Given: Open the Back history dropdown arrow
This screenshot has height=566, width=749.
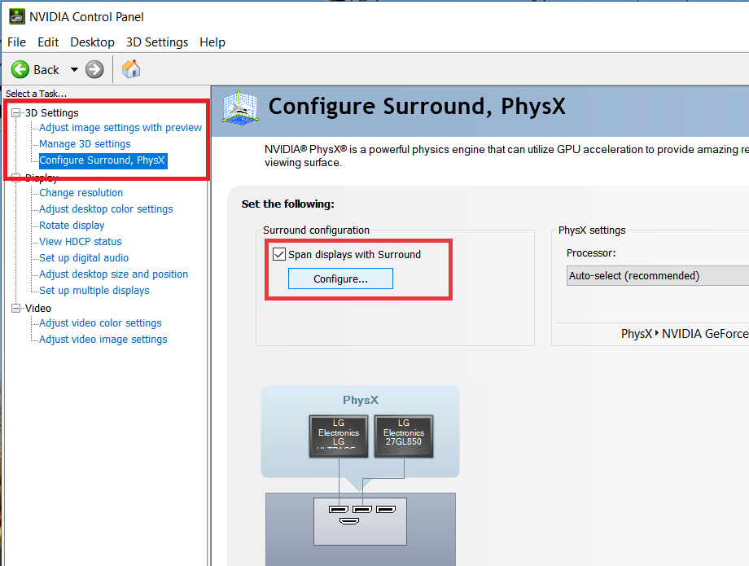Looking at the screenshot, I should pyautogui.click(x=75, y=70).
